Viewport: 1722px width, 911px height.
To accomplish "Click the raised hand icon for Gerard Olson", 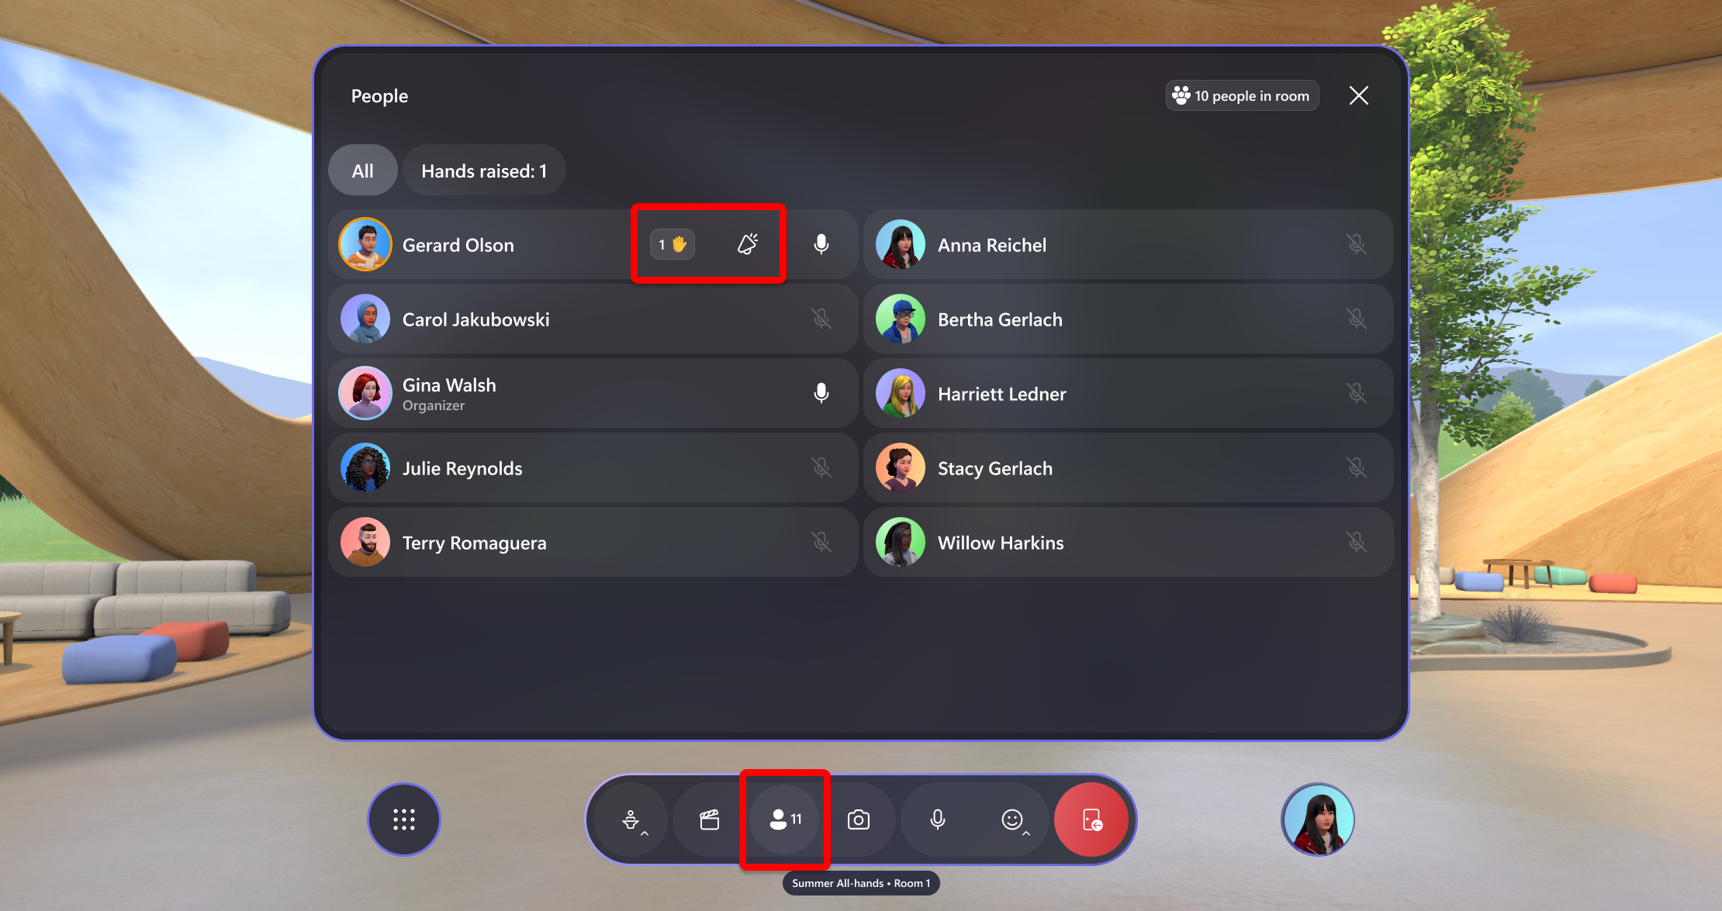I will tap(673, 243).
